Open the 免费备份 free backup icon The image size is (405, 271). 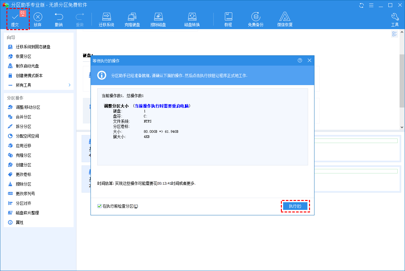[x=255, y=17]
